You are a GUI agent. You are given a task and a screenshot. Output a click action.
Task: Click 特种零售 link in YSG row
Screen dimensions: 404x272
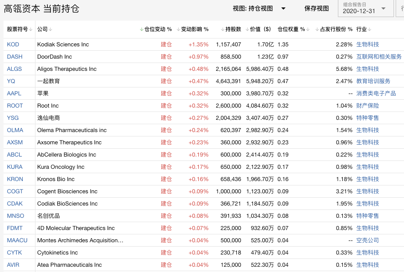point(368,118)
